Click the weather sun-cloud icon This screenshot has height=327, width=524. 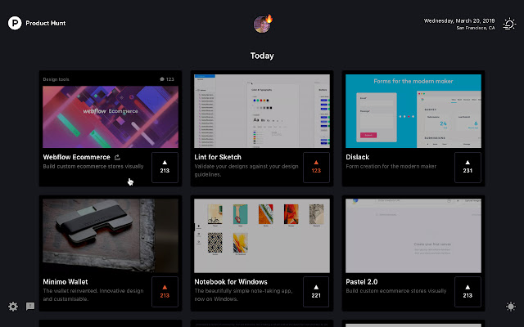tap(509, 24)
